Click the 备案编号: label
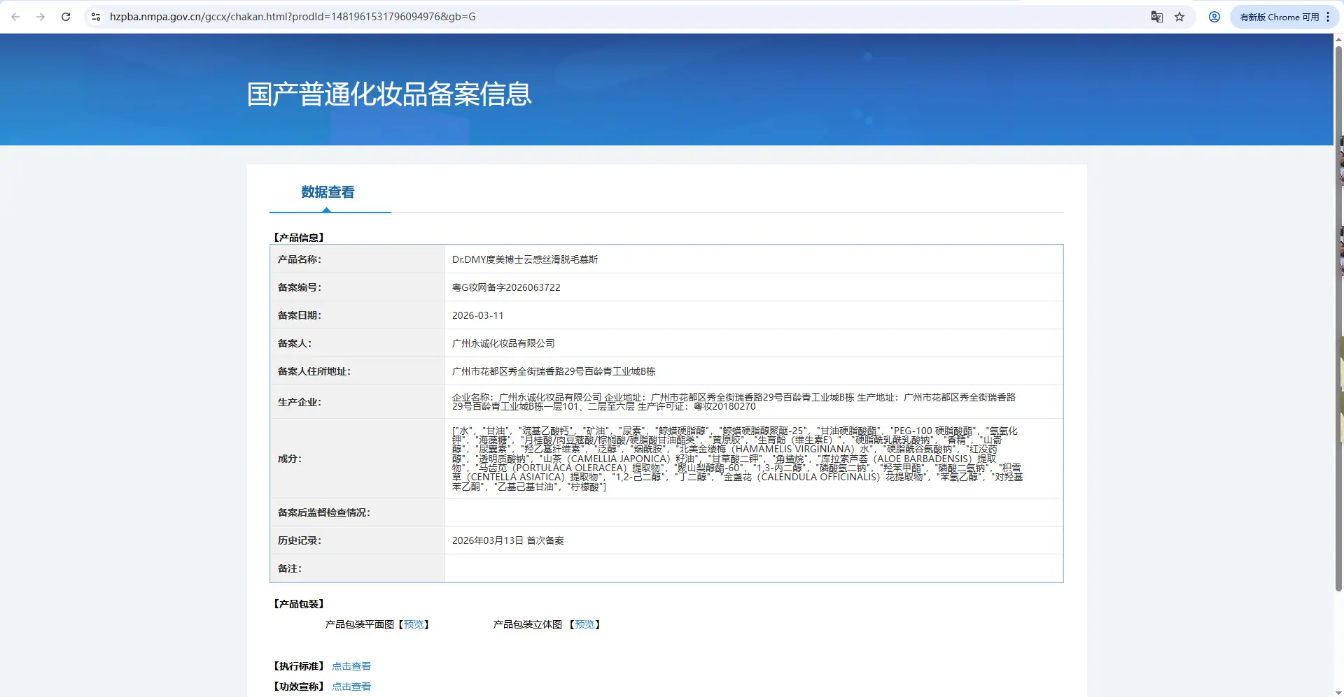1344x697 pixels. click(x=299, y=287)
